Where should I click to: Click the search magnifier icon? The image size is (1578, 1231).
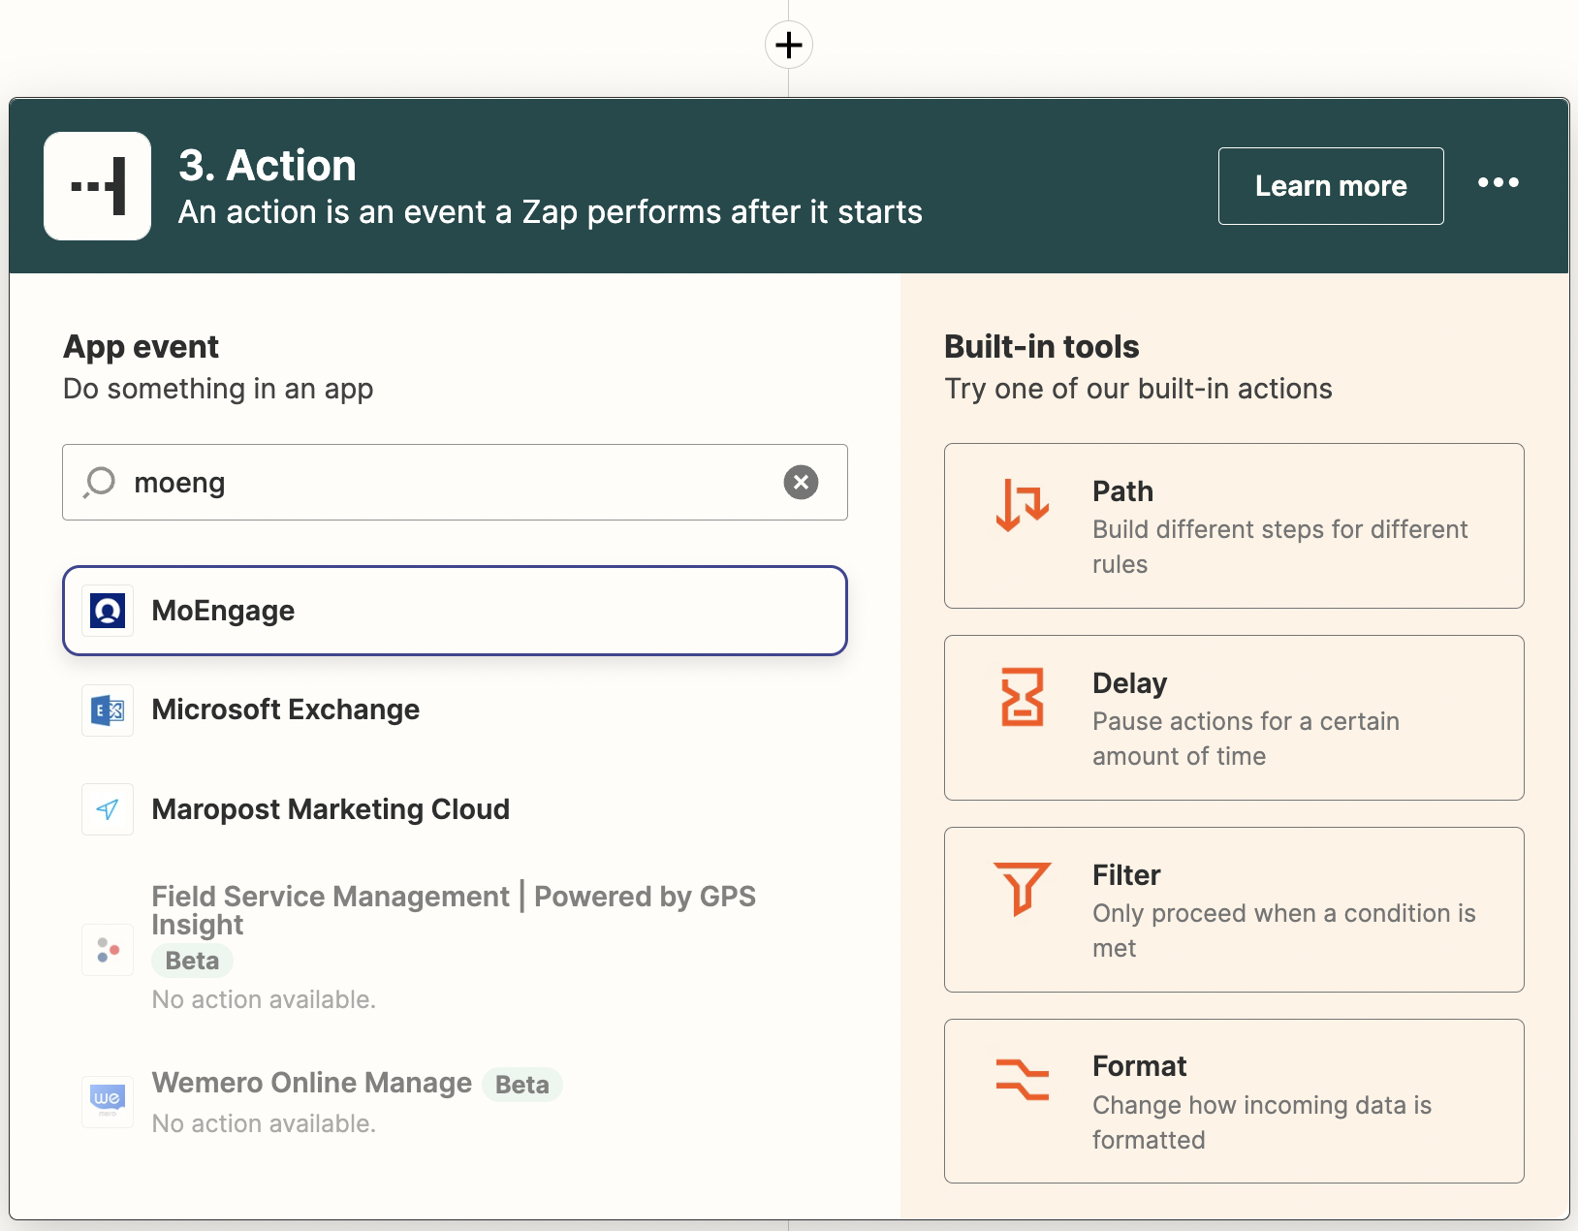pos(99,482)
